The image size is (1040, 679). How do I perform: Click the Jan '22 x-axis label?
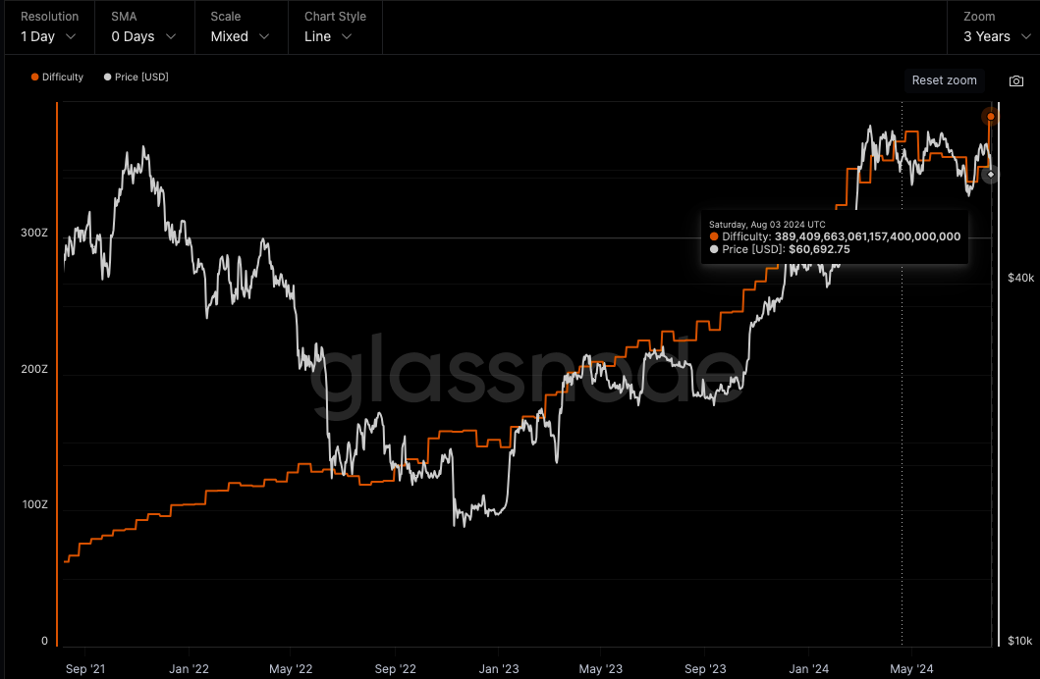coord(189,668)
